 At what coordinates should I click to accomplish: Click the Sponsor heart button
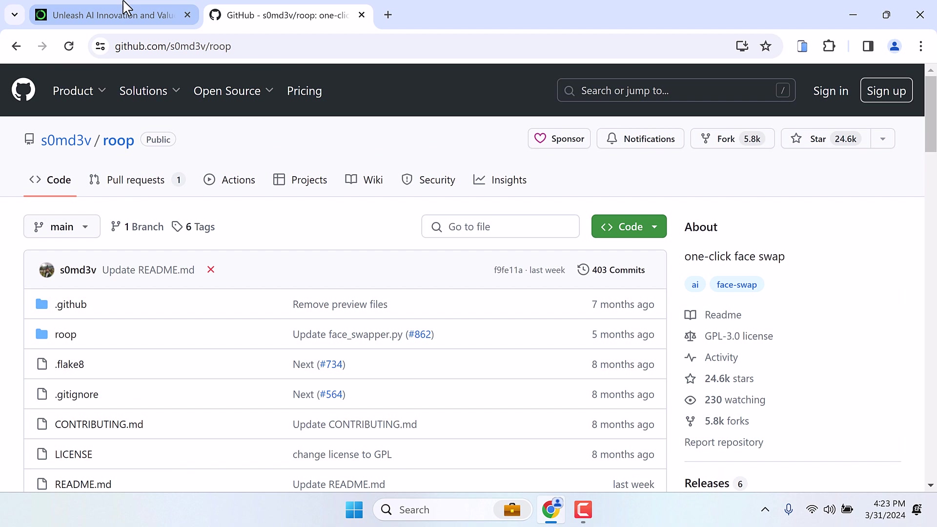559,139
